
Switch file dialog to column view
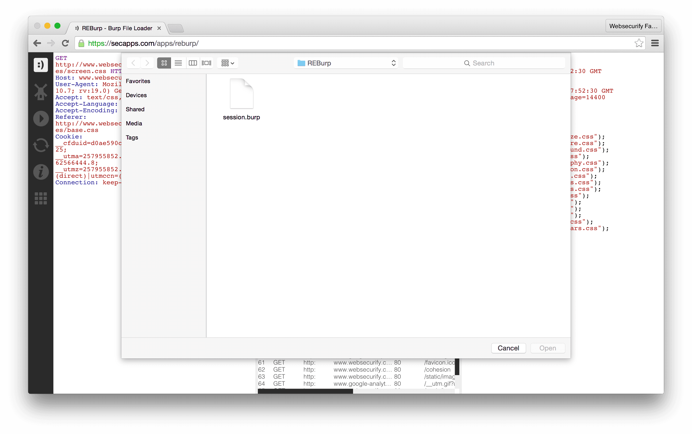(x=192, y=63)
